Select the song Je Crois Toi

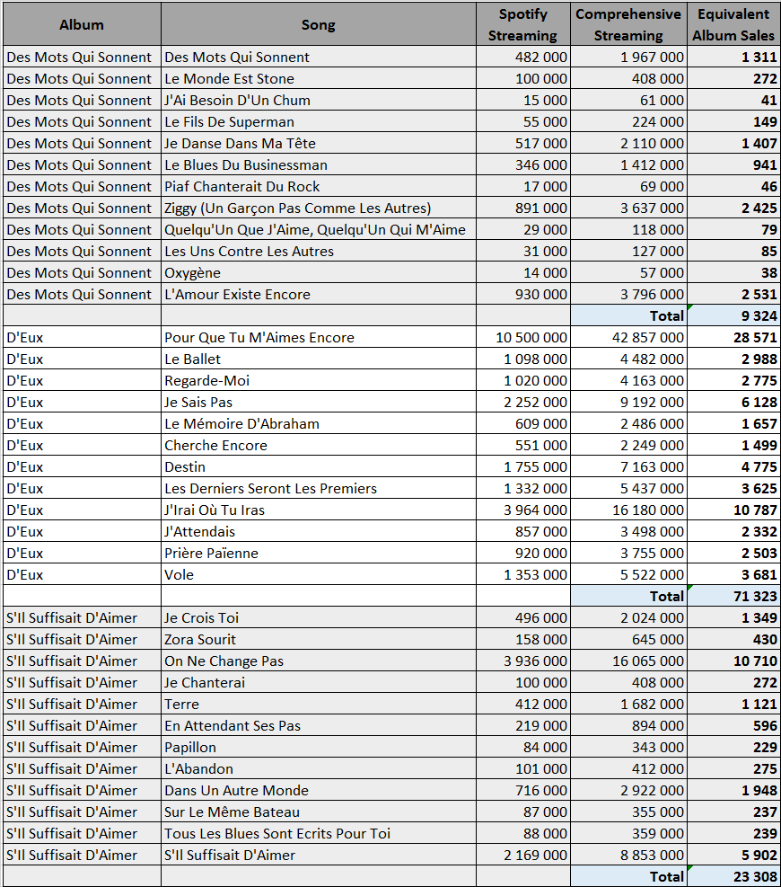pos(318,617)
